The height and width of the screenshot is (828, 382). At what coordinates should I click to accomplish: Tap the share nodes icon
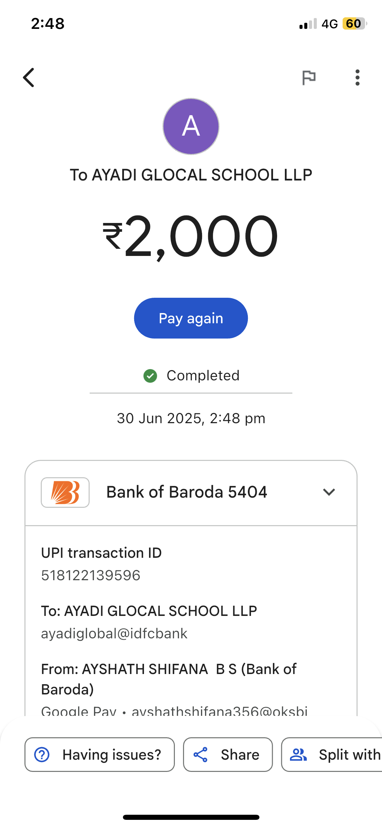point(200,755)
